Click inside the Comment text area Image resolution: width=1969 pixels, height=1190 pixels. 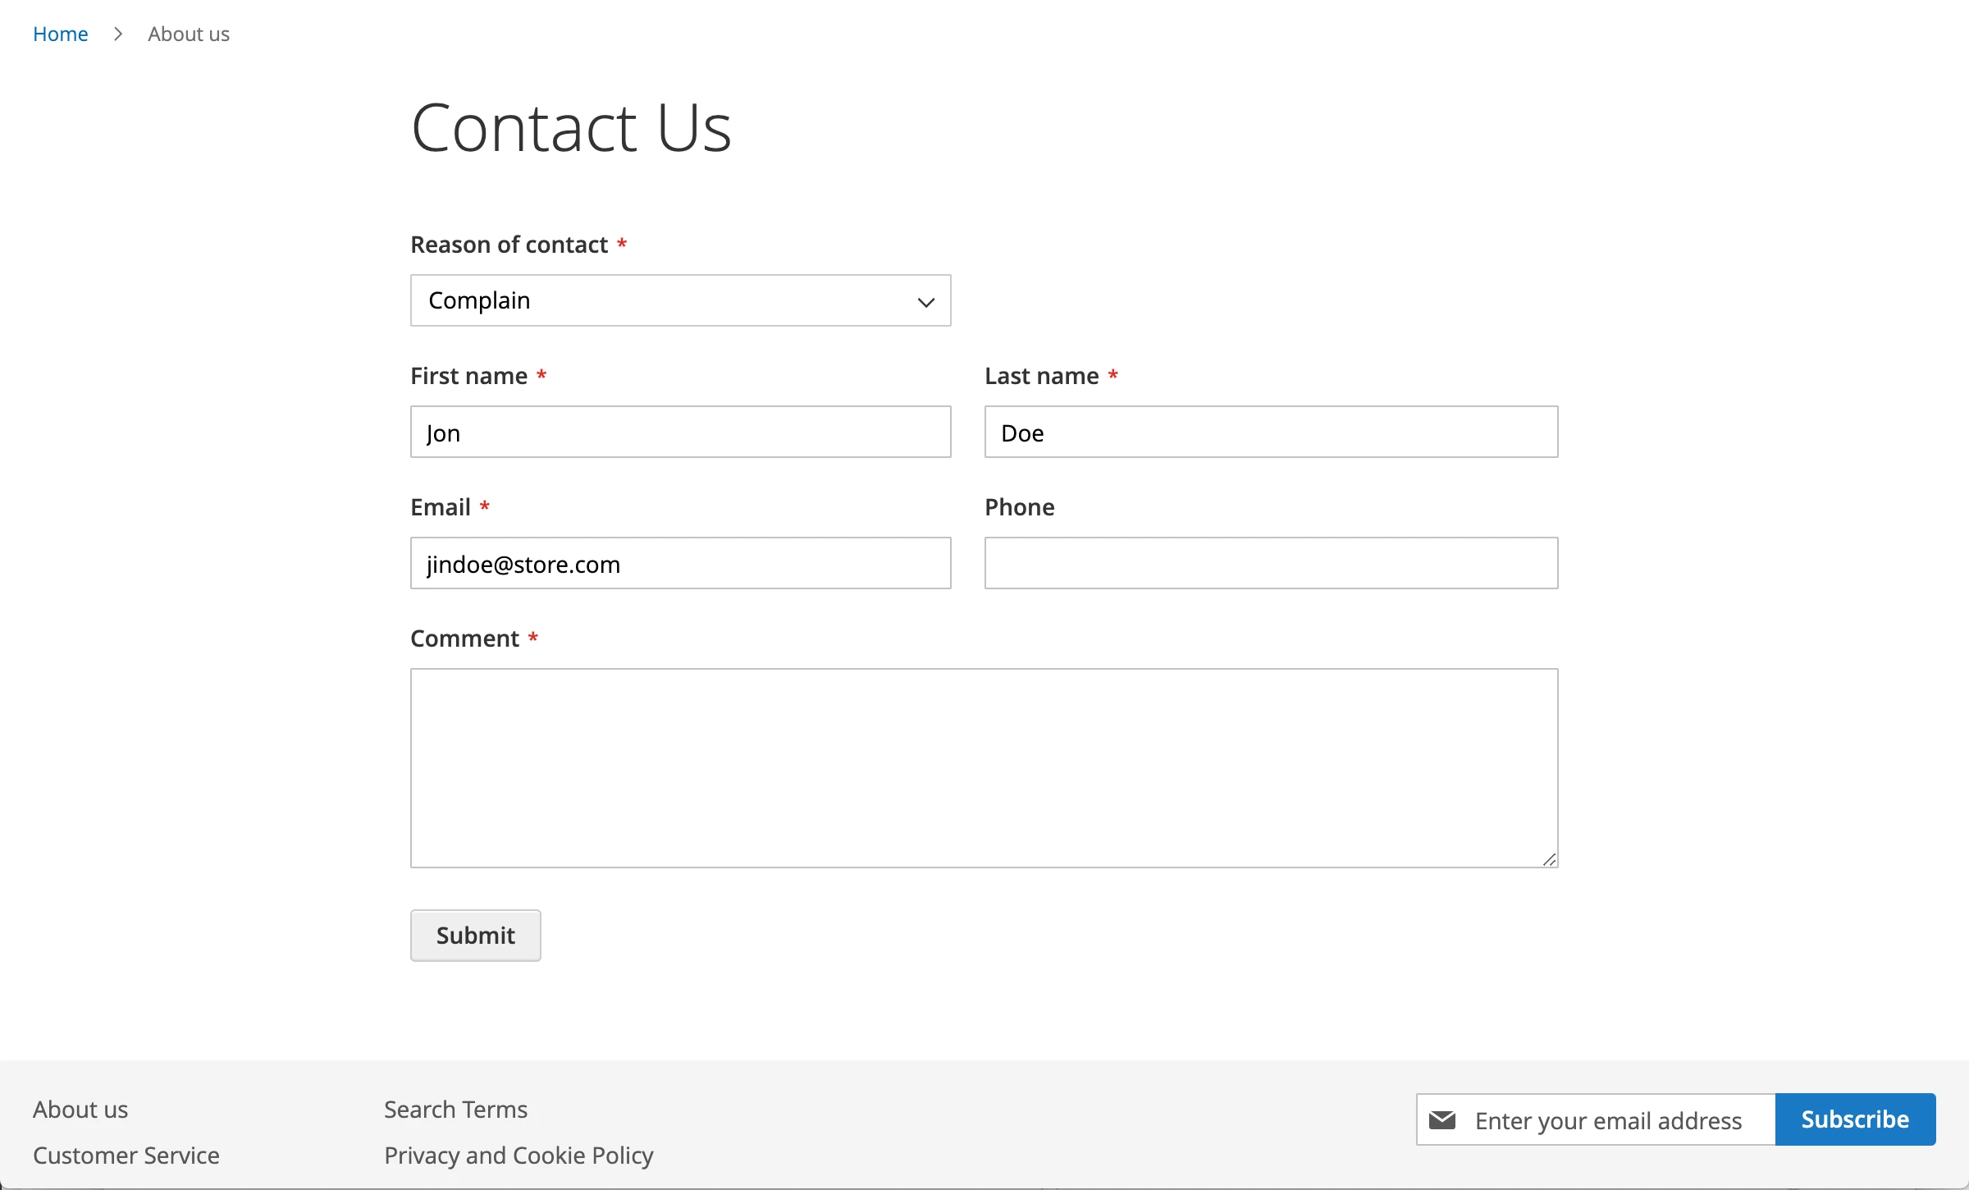click(x=984, y=767)
